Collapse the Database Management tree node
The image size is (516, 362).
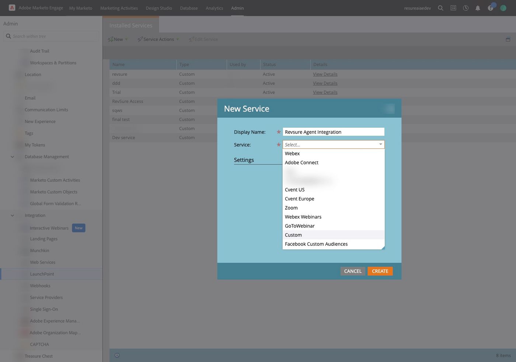click(x=12, y=157)
